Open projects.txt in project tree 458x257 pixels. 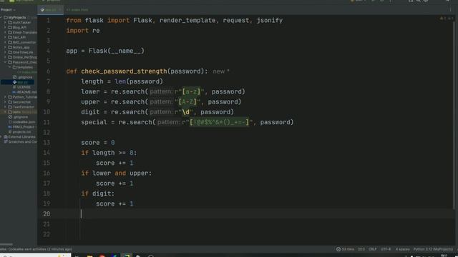click(20, 131)
